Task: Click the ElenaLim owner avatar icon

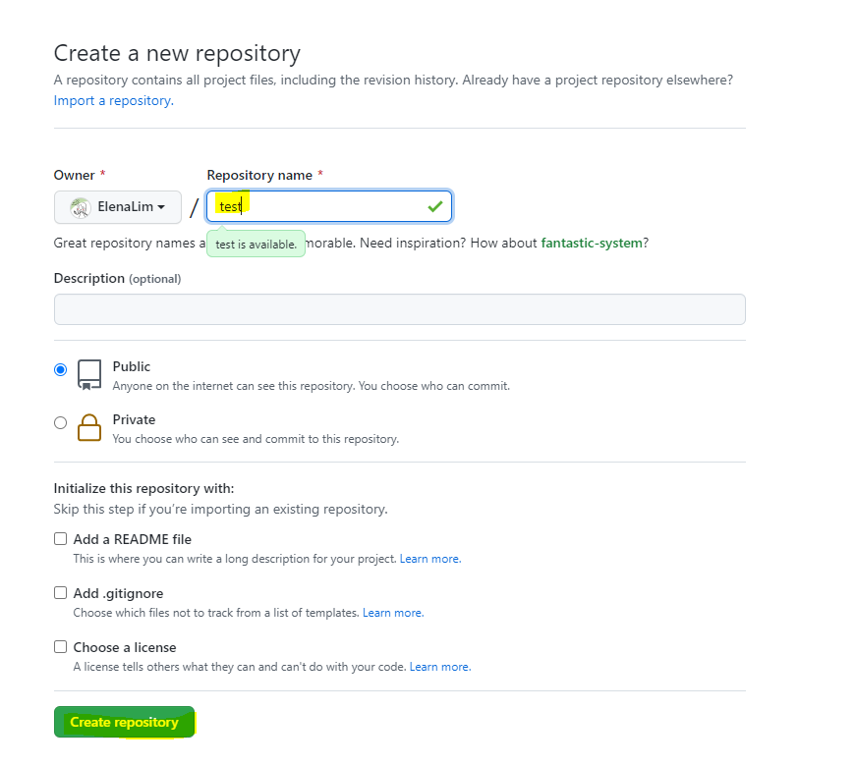Action: coord(81,207)
